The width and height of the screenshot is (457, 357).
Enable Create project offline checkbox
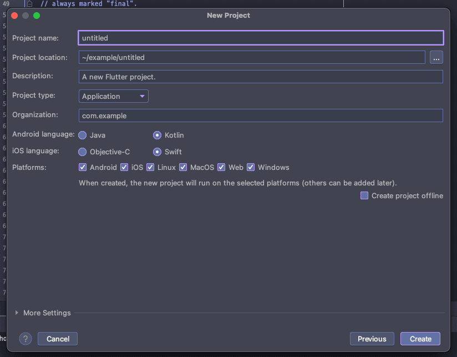(x=364, y=195)
